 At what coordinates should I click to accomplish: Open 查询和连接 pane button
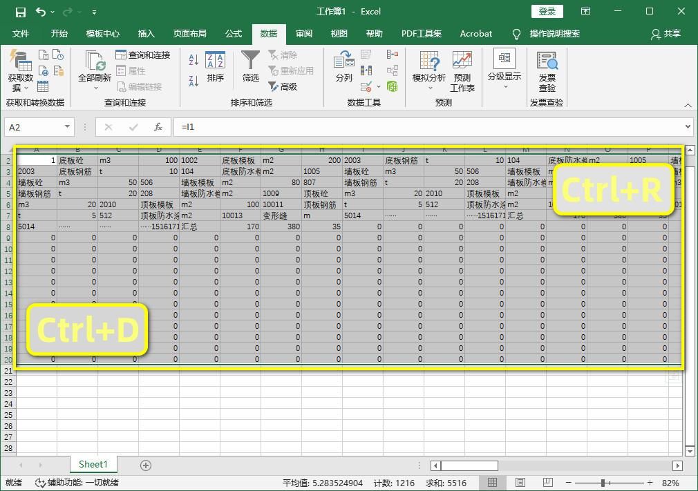click(x=143, y=55)
